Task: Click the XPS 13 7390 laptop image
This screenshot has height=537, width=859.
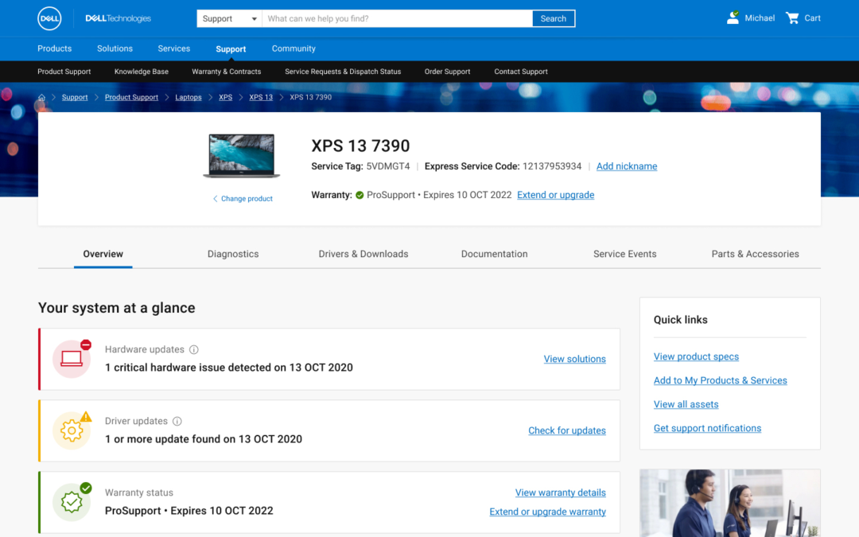Action: 242,156
